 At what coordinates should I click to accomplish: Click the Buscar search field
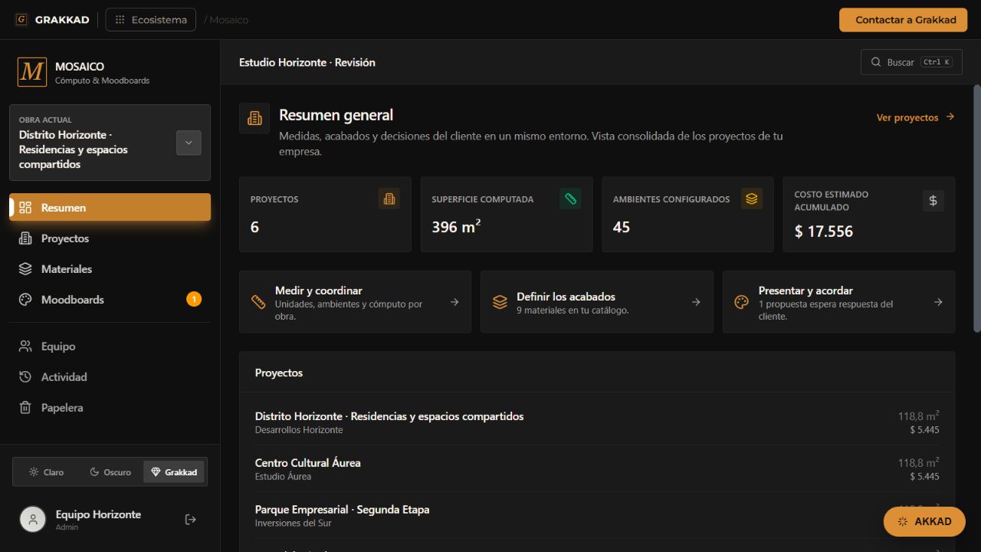(x=911, y=62)
